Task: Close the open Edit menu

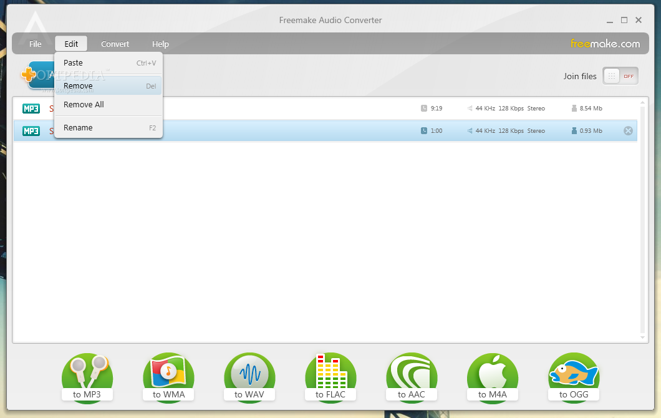Action: click(x=71, y=44)
